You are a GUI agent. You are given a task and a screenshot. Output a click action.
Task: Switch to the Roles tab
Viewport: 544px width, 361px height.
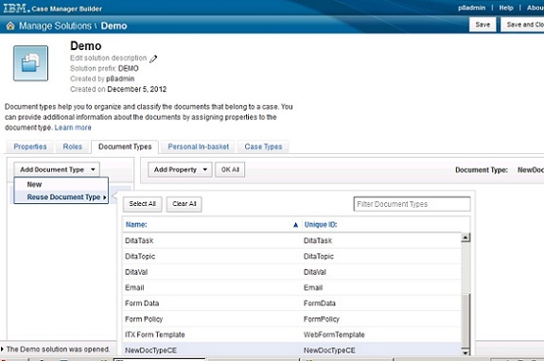coord(73,146)
